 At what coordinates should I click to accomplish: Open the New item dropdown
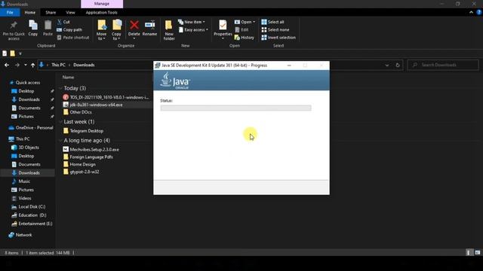click(x=192, y=22)
